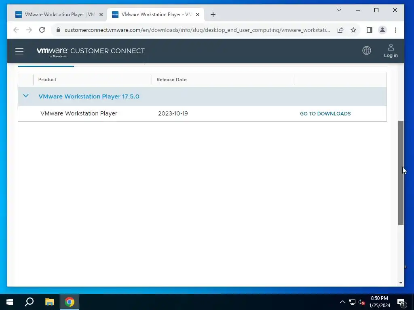Click the VMware Workstation Player 17.5.0 heading
Viewport: 414px width, 310px height.
tap(89, 96)
